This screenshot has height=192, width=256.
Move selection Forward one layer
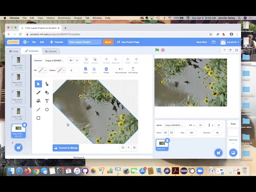point(106,60)
